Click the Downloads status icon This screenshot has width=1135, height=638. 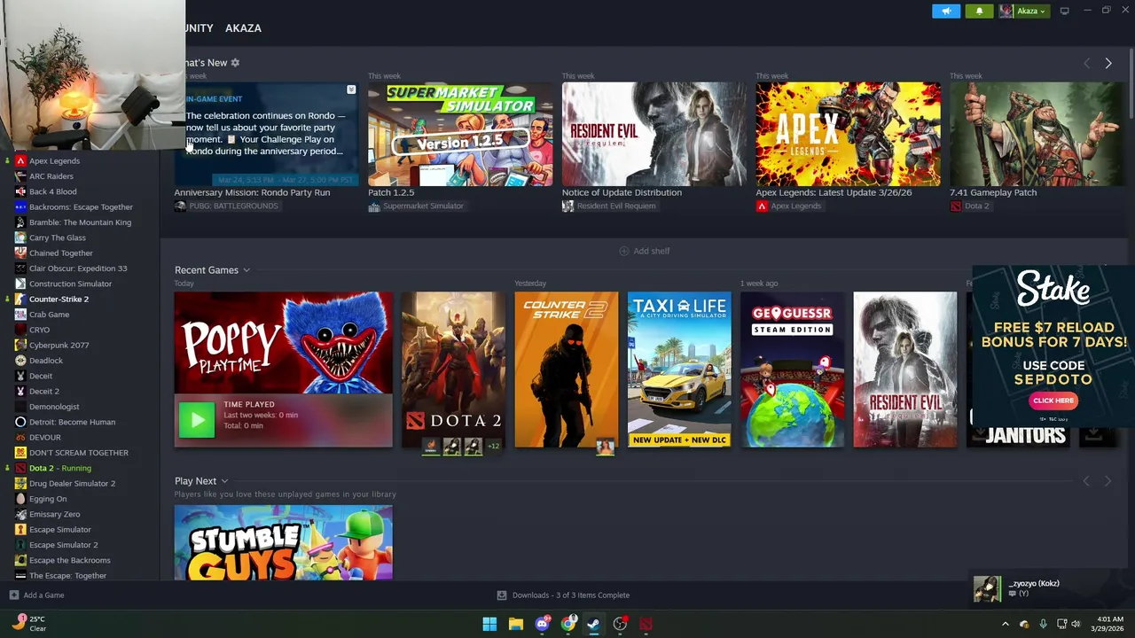pyautogui.click(x=502, y=595)
